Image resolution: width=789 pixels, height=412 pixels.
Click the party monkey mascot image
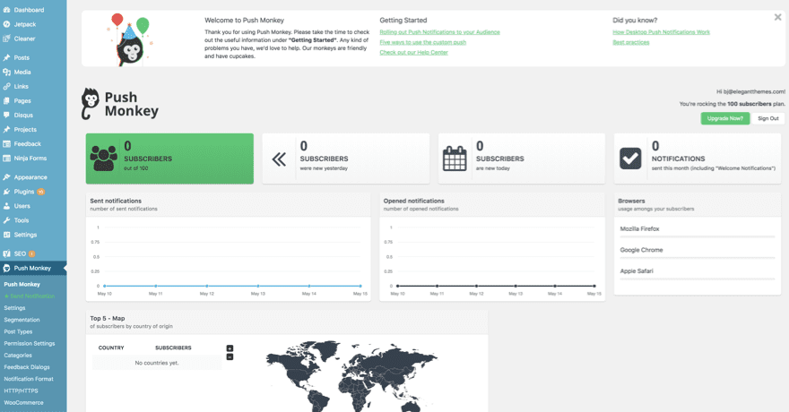pos(131,40)
